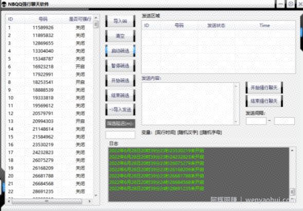Click the 发送内容 box scroll up arrow
This screenshot has width=303, height=211.
[x=236, y=86]
